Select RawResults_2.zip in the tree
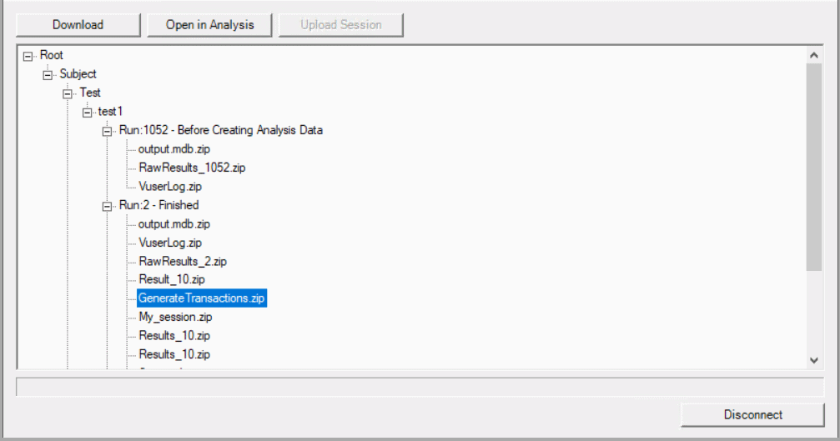This screenshot has height=441, width=840. pos(183,261)
